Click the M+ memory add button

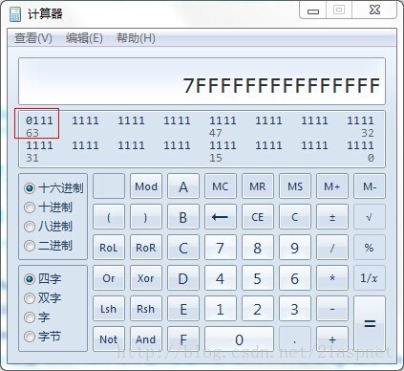[332, 186]
